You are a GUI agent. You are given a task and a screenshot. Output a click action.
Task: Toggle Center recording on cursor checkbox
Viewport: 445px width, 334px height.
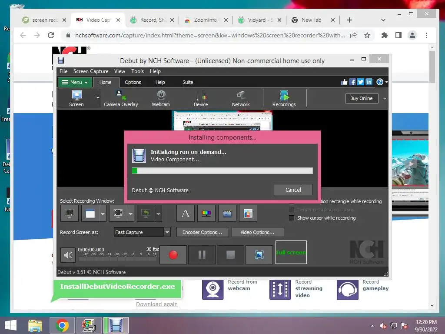pos(292,210)
